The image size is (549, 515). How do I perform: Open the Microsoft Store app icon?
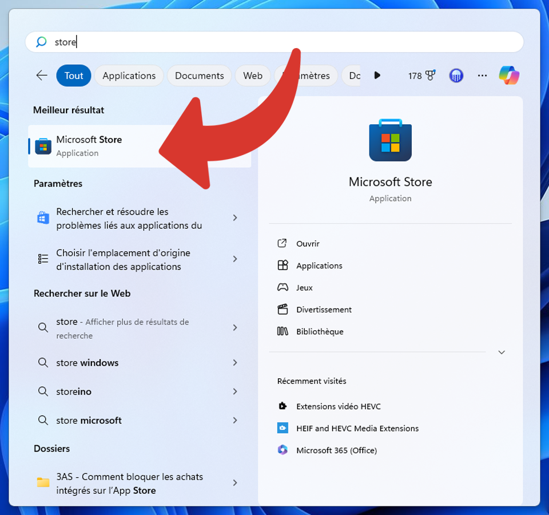391,140
